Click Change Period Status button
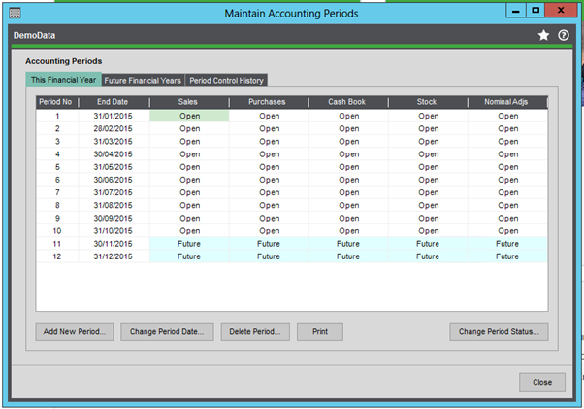This screenshot has width=584, height=409. coord(499,332)
